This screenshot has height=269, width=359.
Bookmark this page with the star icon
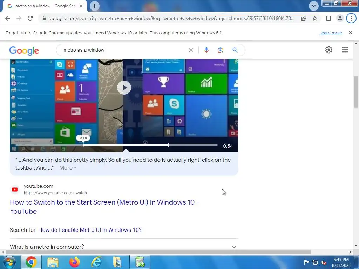pos(315,18)
